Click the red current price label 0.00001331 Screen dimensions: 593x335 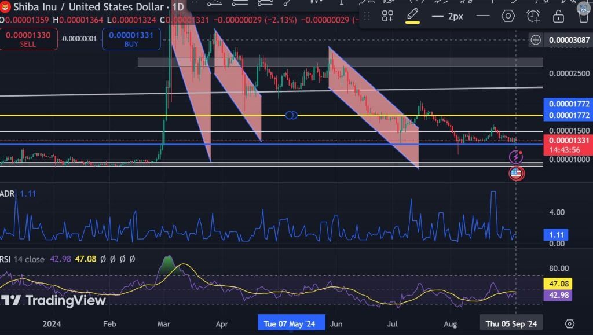[569, 141]
